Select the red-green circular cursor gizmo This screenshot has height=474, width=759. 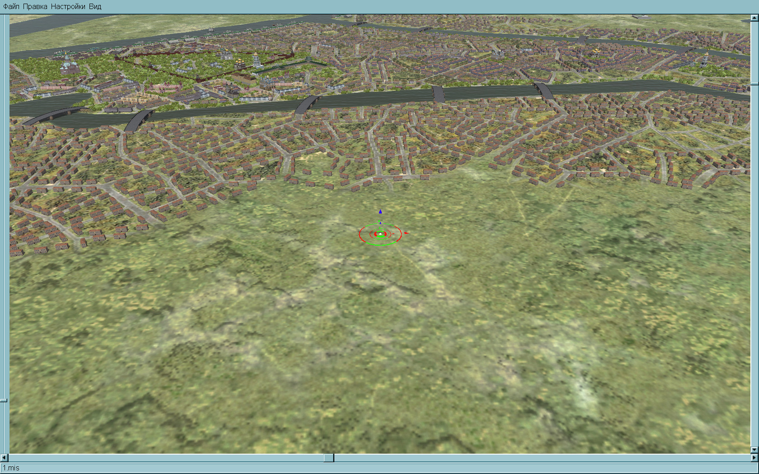click(x=380, y=234)
